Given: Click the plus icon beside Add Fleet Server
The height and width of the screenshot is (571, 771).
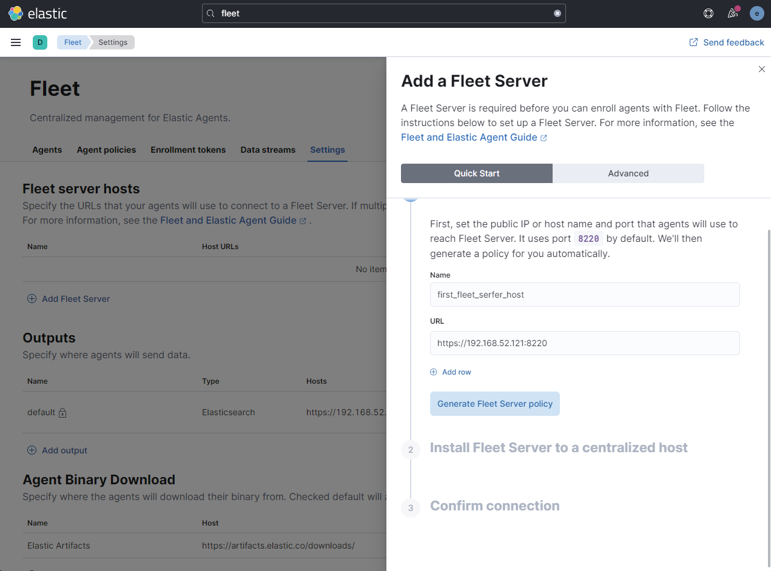Looking at the screenshot, I should [32, 299].
